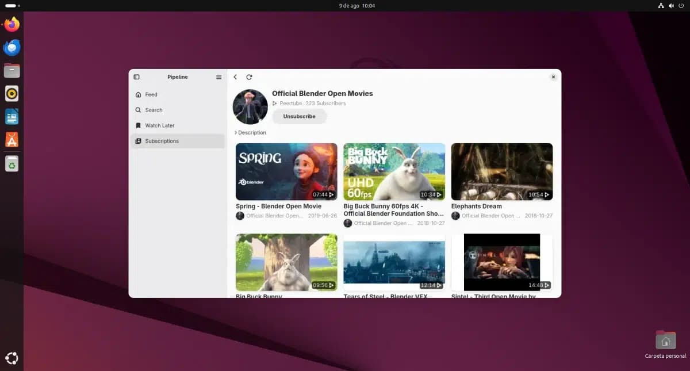Reload the channel with refresh icon
The image size is (690, 371).
249,77
